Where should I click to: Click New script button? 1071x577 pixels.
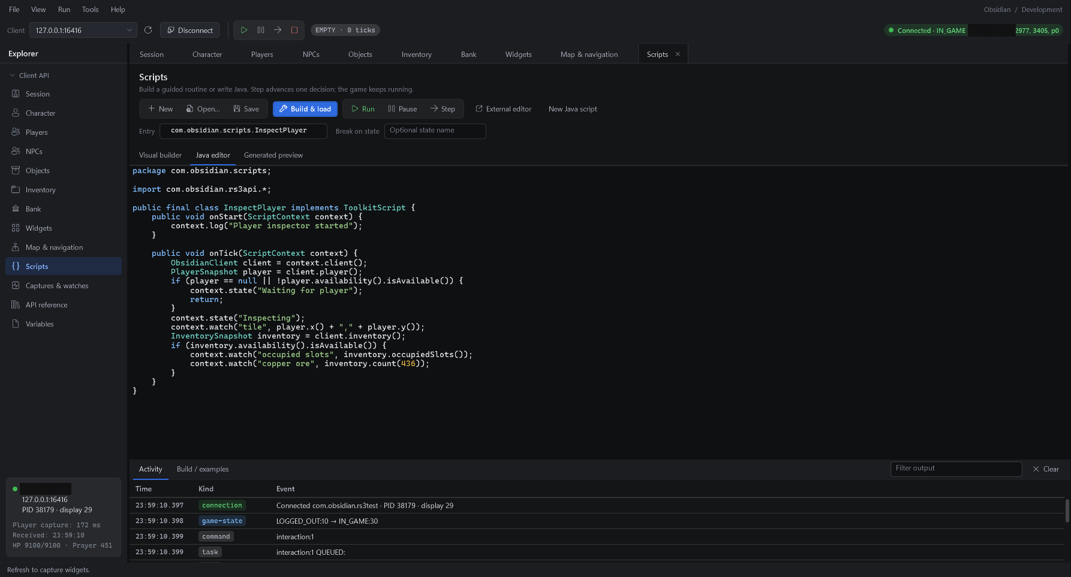160,109
